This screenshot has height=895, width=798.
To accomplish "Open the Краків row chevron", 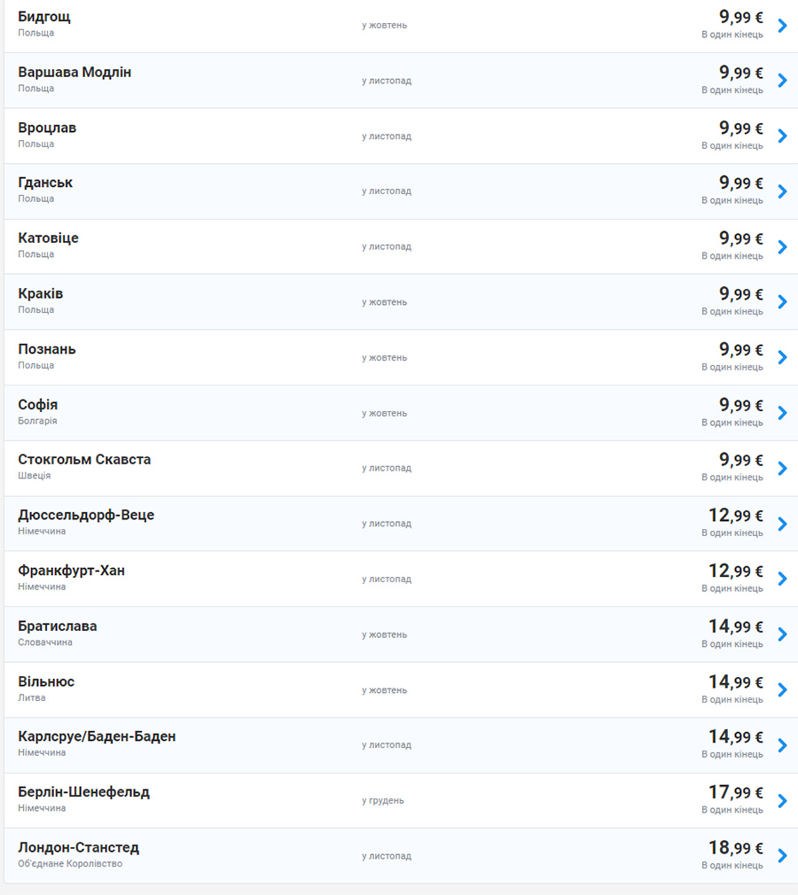I will 783,302.
